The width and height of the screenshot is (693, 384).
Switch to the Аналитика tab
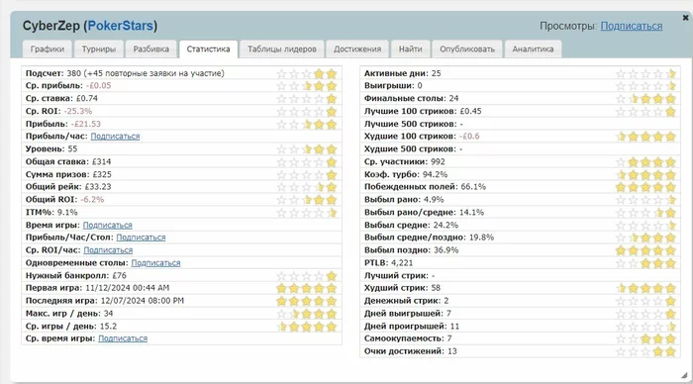[x=533, y=49]
